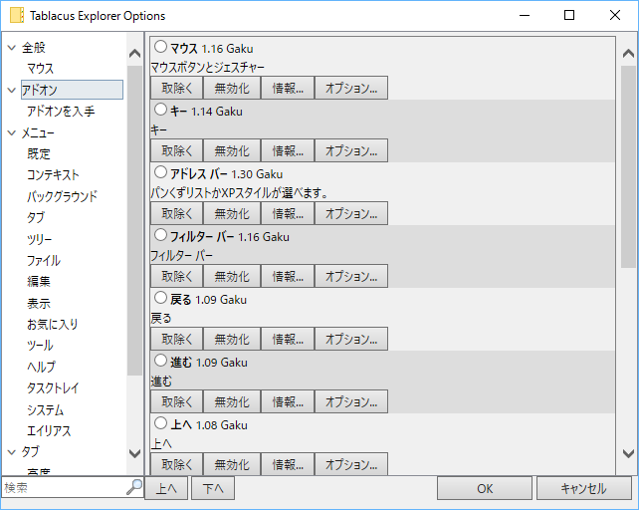Select the 戻る addon radio button
This screenshot has height=510, width=639.
click(x=160, y=298)
